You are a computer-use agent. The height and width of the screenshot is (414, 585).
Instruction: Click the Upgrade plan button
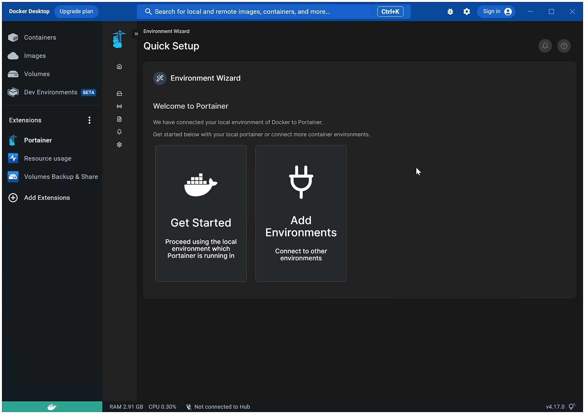[76, 11]
